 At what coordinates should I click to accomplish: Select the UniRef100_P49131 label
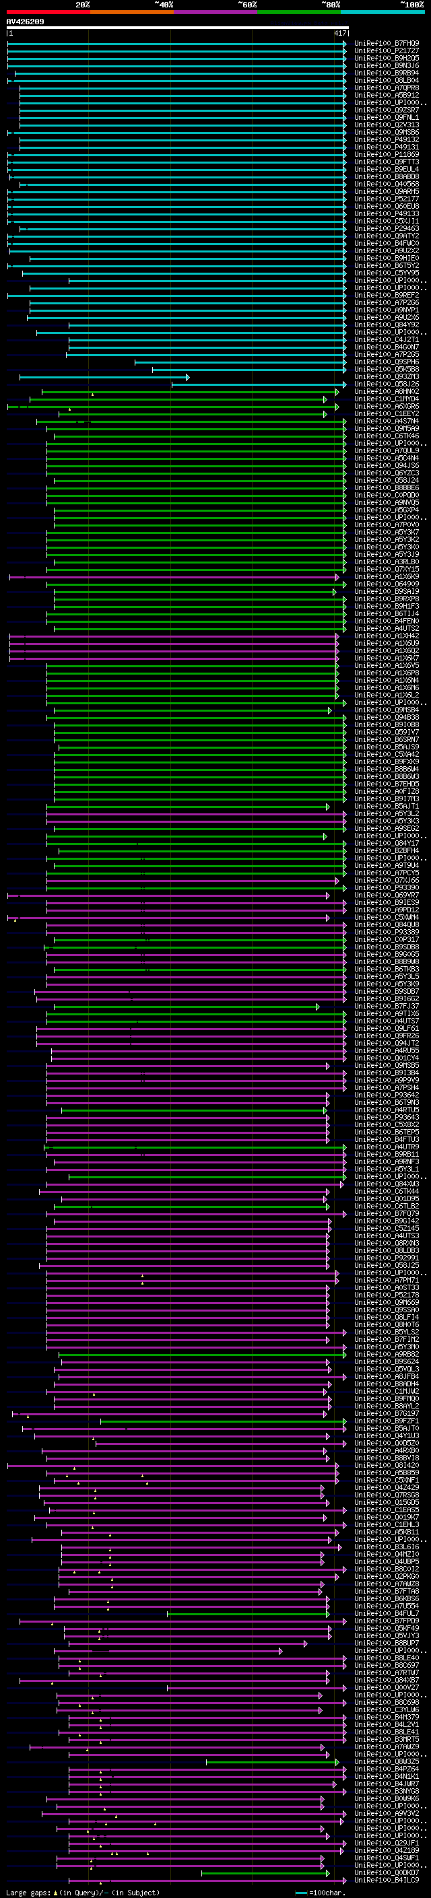pyautogui.click(x=387, y=147)
